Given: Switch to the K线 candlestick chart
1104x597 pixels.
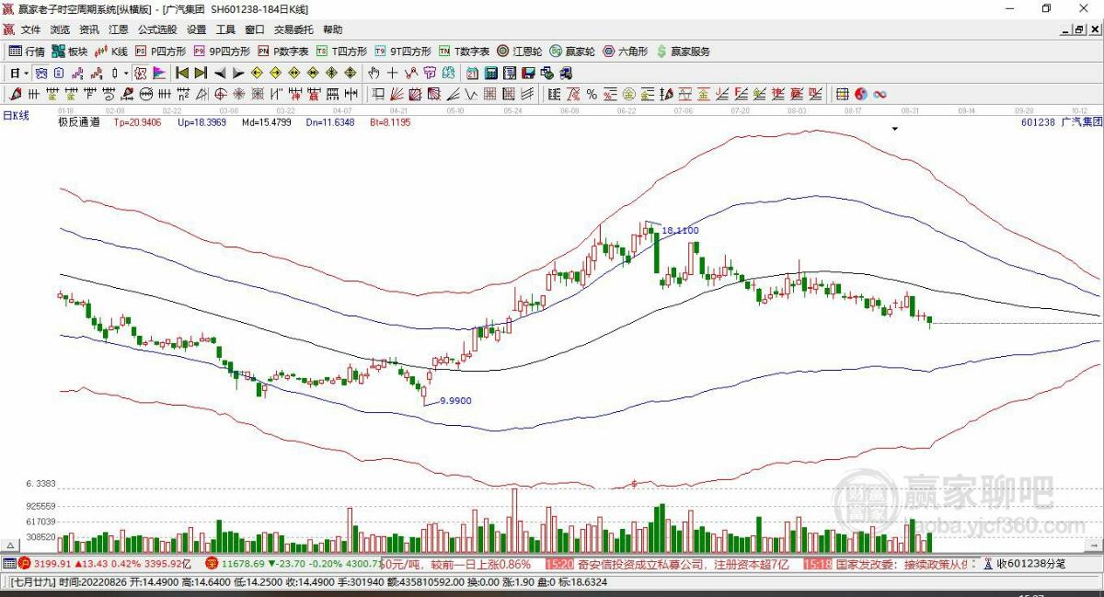Looking at the screenshot, I should [x=111, y=52].
